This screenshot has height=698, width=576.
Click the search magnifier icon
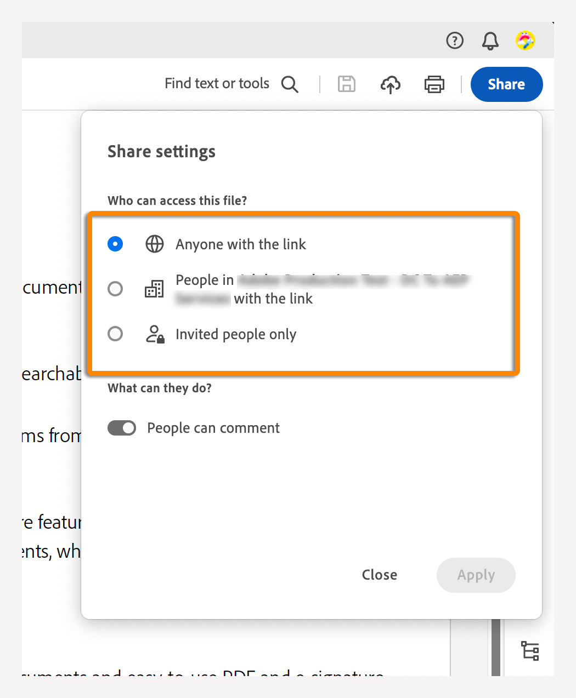coord(290,84)
